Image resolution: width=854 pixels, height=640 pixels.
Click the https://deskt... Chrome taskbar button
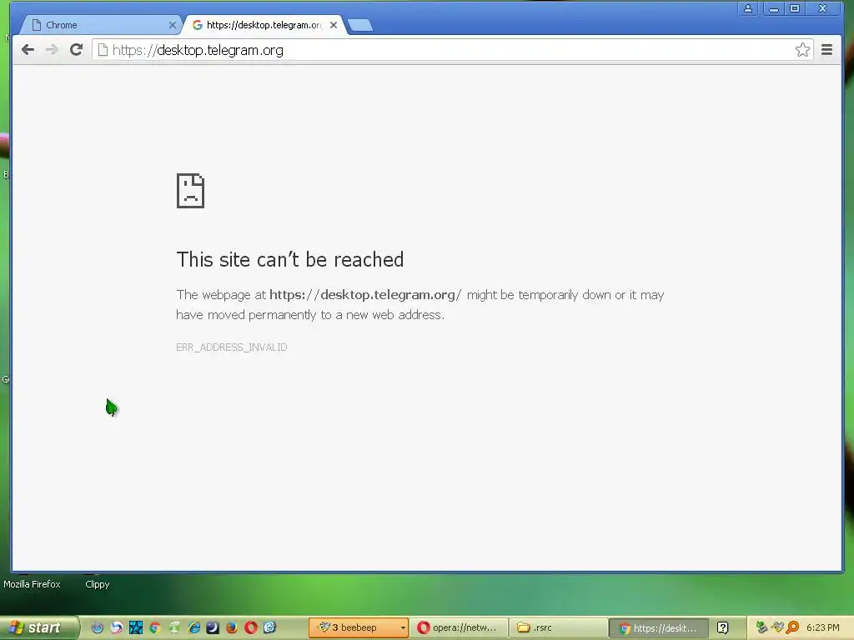tap(659, 628)
